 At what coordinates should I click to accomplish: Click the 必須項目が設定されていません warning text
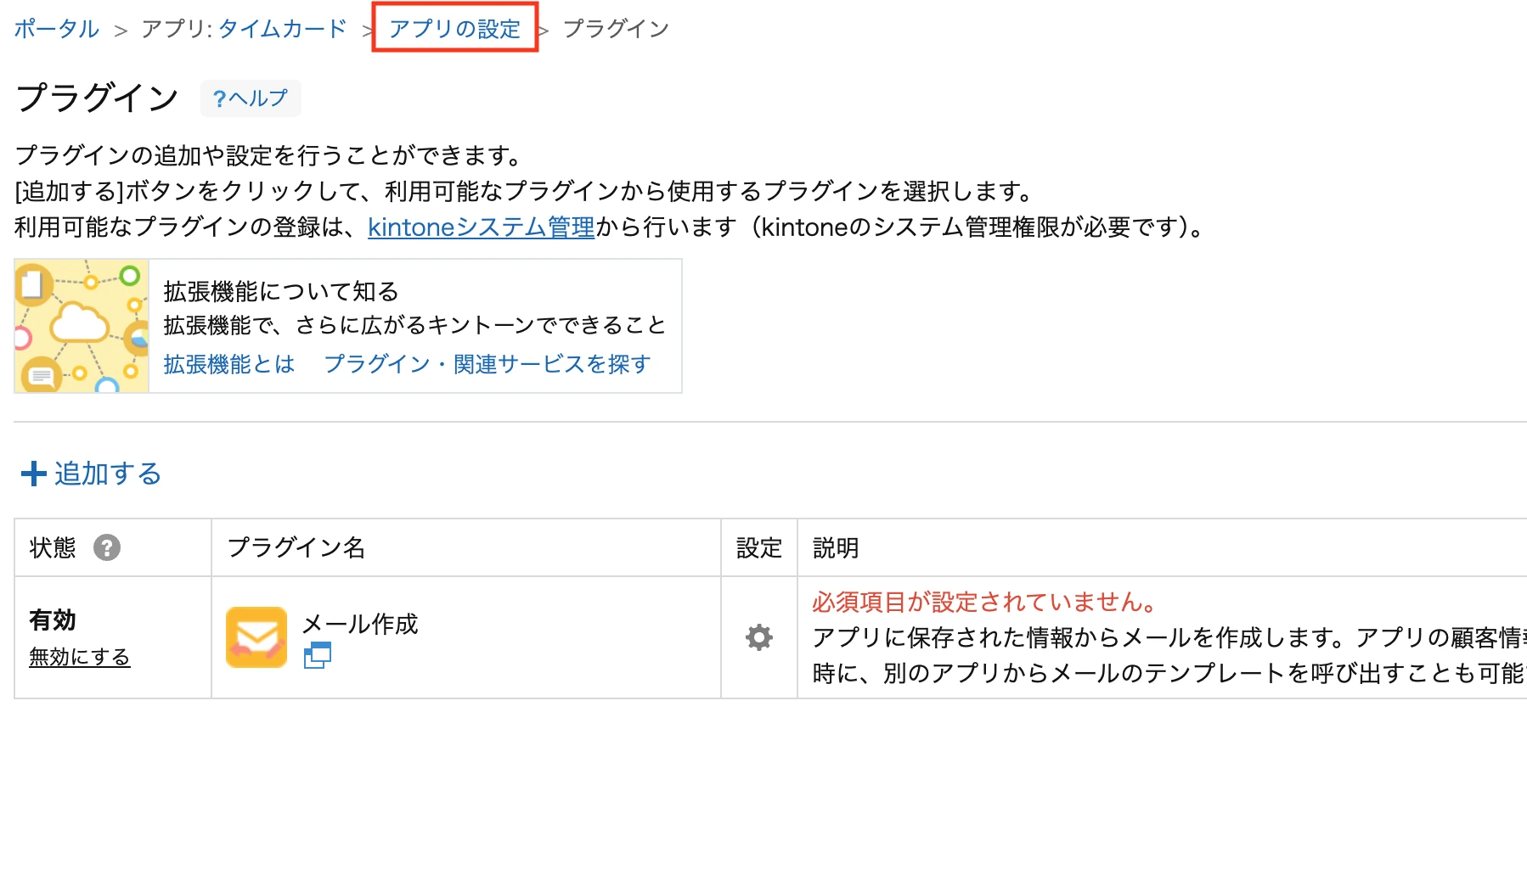click(986, 602)
